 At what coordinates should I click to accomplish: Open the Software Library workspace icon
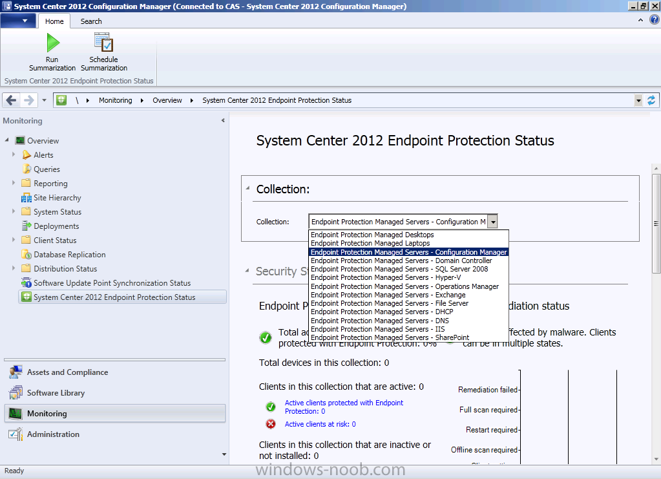[x=16, y=392]
